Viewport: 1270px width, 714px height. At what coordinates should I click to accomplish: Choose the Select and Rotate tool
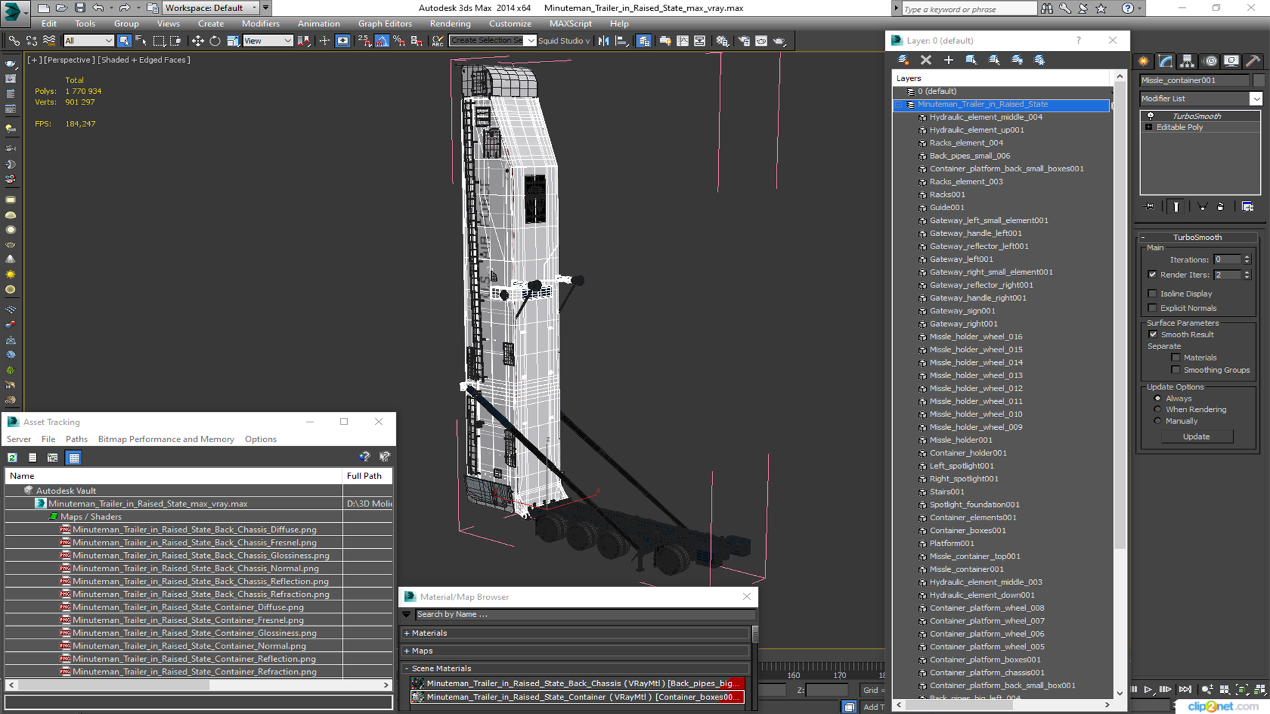pos(215,41)
